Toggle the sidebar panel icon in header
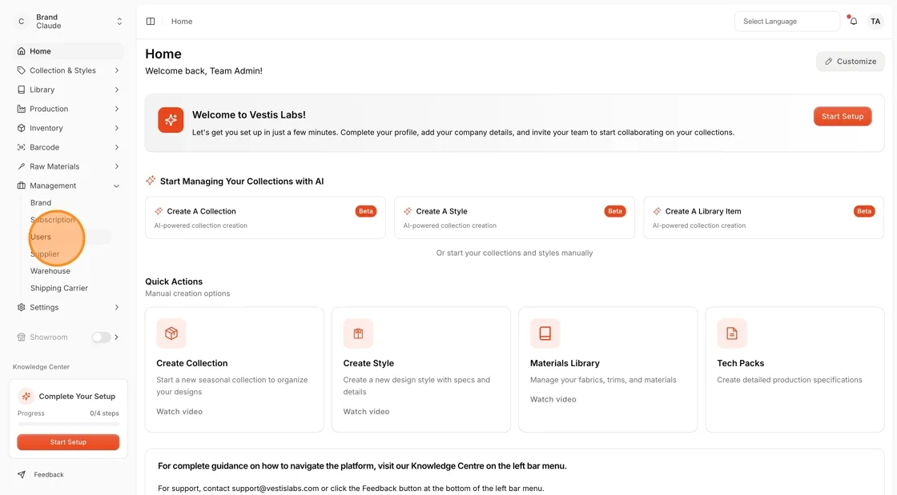This screenshot has height=495, width=897. pos(151,21)
